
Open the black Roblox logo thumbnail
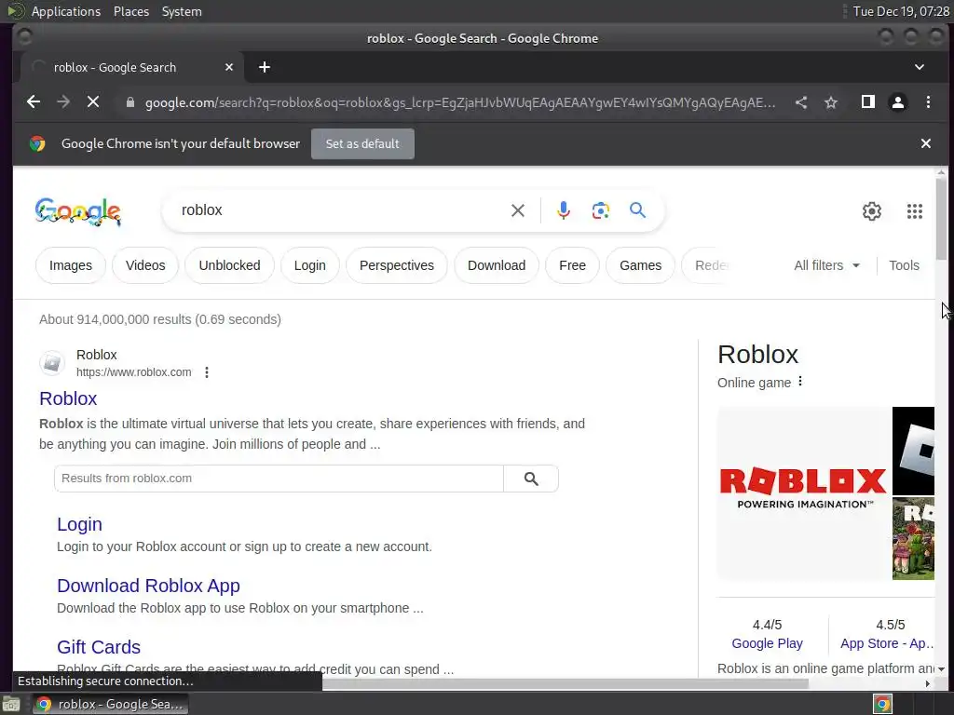(913, 451)
